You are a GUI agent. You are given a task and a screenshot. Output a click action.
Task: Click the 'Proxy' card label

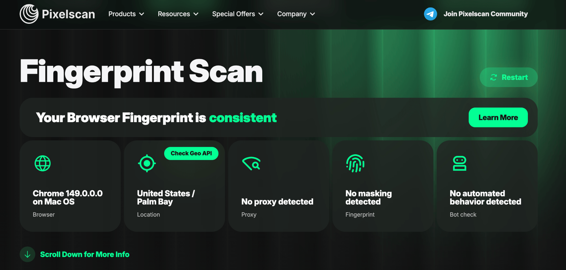tap(249, 215)
